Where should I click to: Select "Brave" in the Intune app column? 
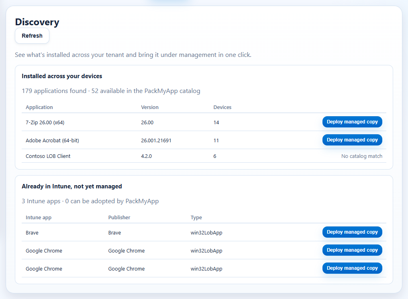[x=32, y=233]
